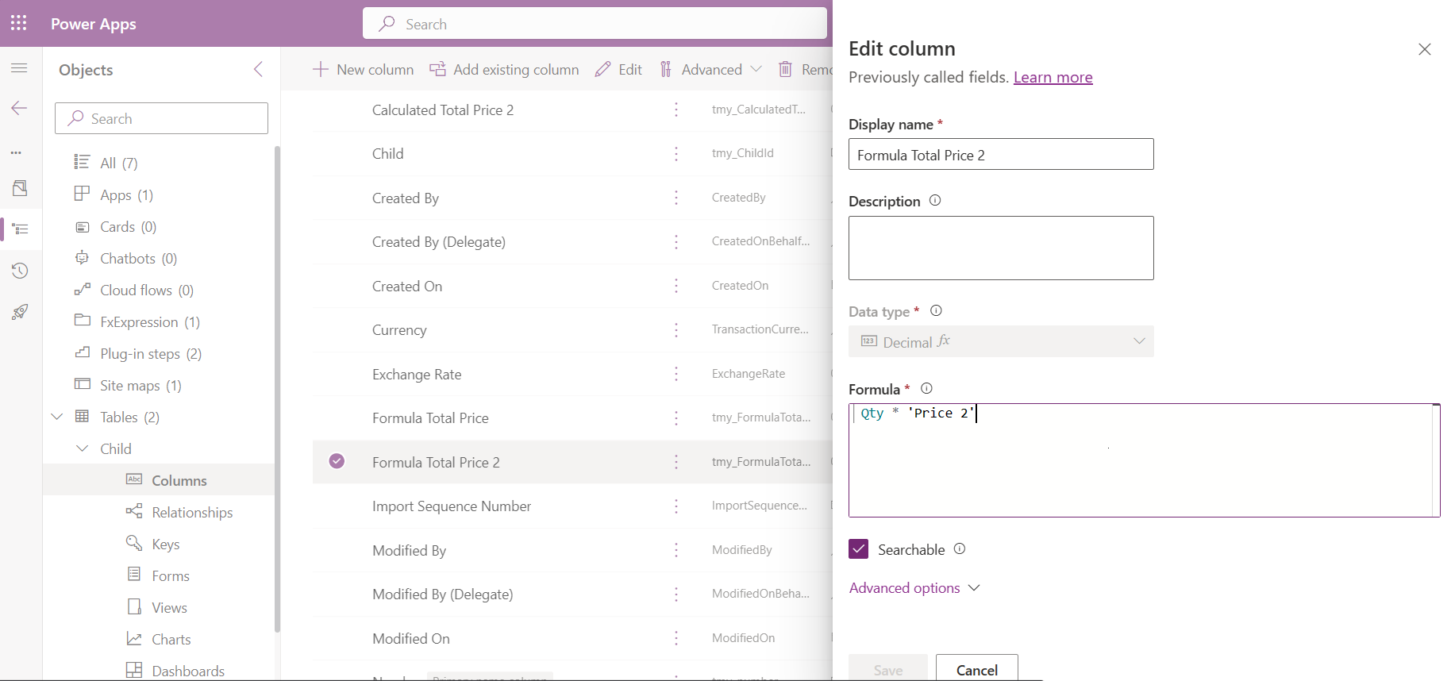Click the top Power Apps search box
The image size is (1451, 681).
click(595, 24)
